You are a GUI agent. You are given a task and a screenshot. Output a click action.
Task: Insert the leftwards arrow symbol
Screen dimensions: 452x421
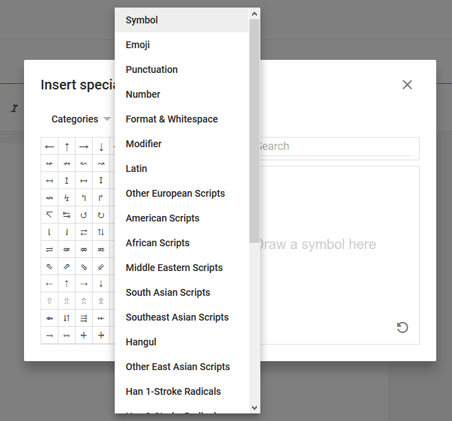tap(49, 147)
